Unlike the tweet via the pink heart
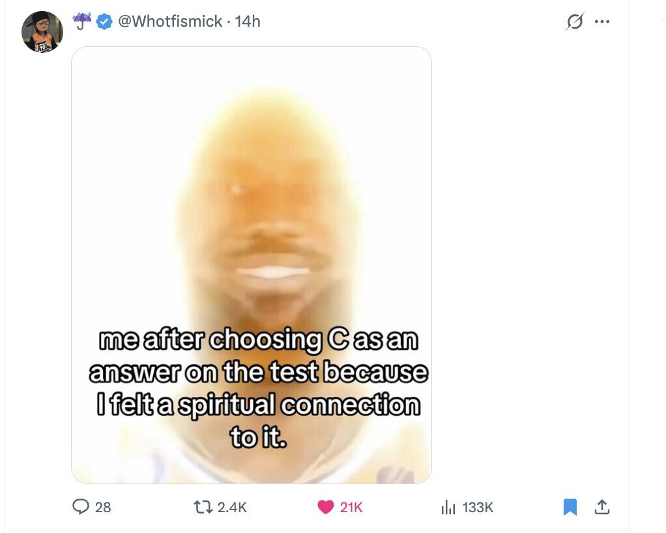666x533 pixels. [326, 507]
